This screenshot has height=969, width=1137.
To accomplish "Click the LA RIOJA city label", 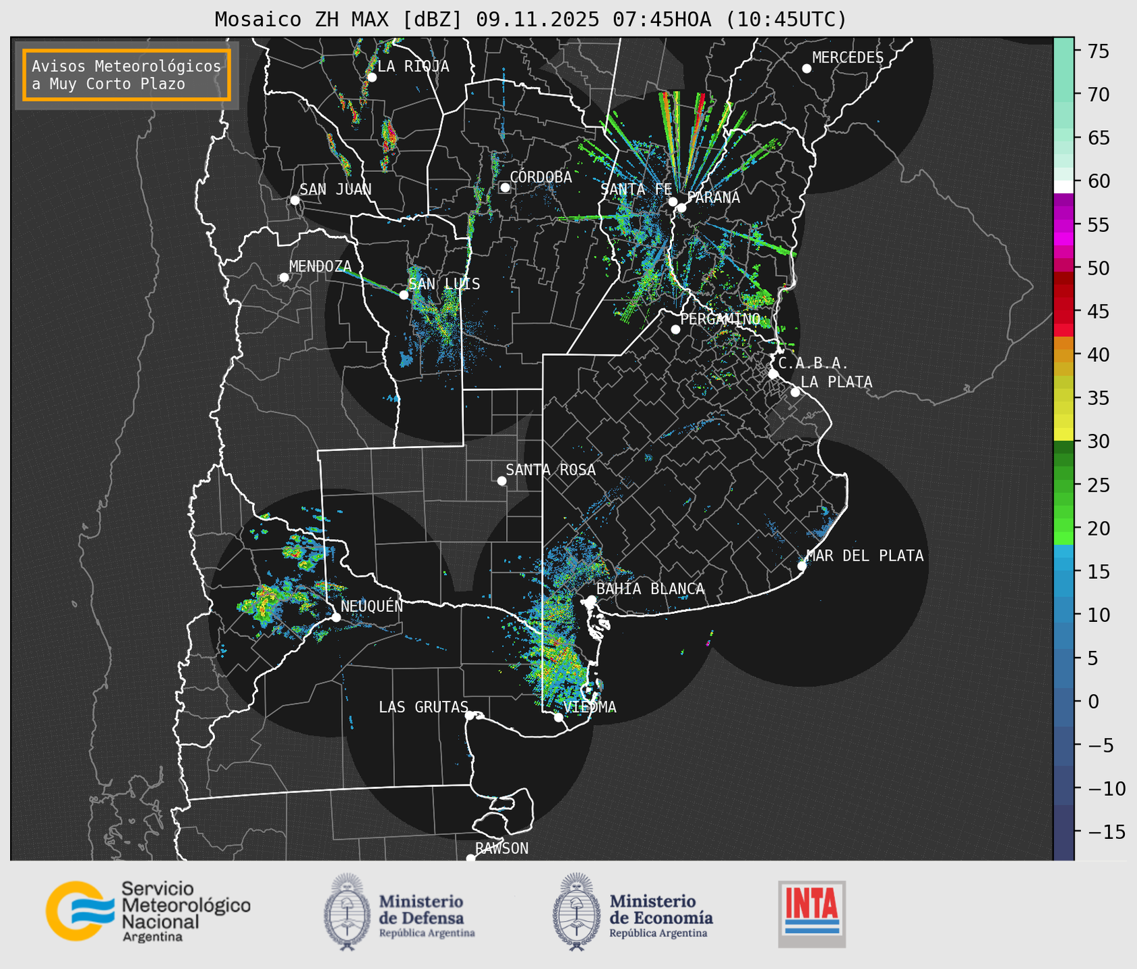I will pos(412,66).
